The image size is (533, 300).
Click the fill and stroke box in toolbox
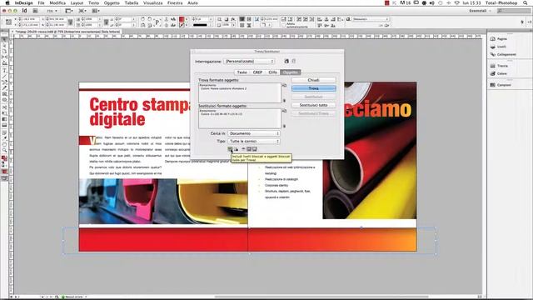4,159
